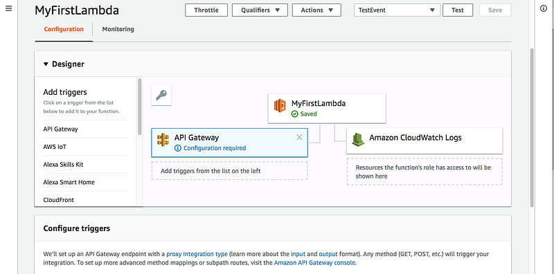This screenshot has width=554, height=274.
Task: Click the main page vertical scrollbar
Action: (x=532, y=127)
